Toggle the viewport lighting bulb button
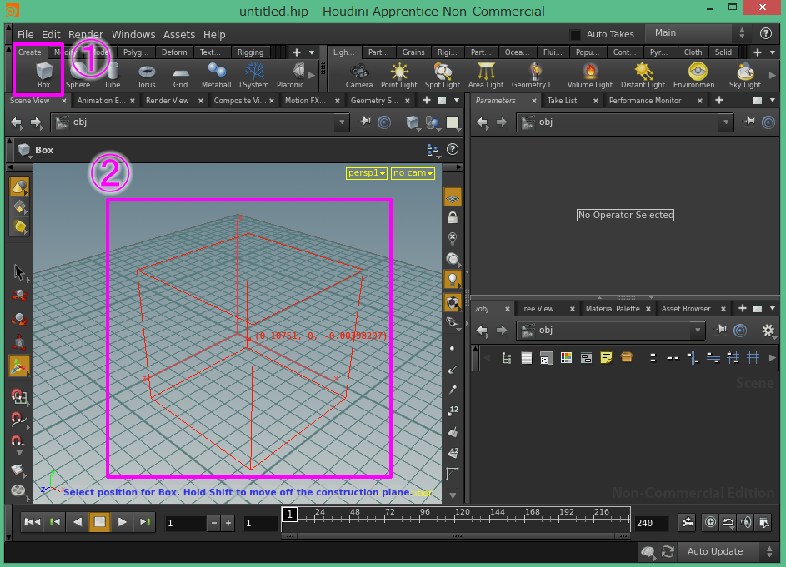786x567 pixels. (x=453, y=280)
